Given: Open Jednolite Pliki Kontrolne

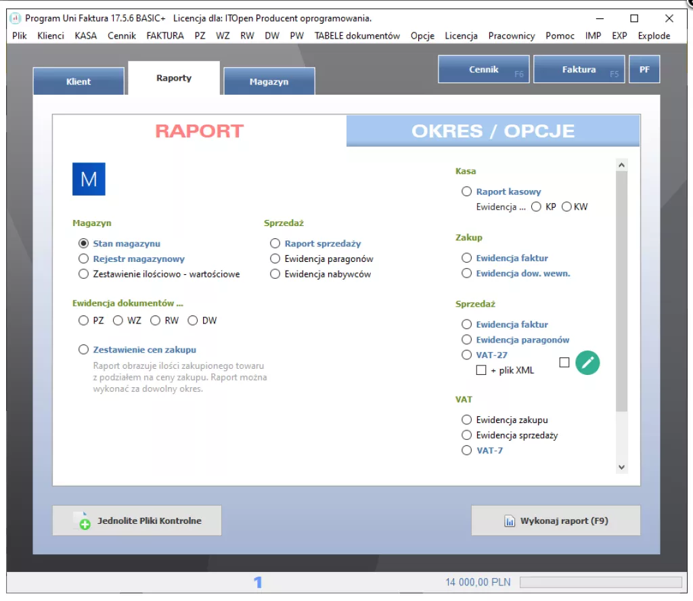Looking at the screenshot, I should pyautogui.click(x=137, y=520).
